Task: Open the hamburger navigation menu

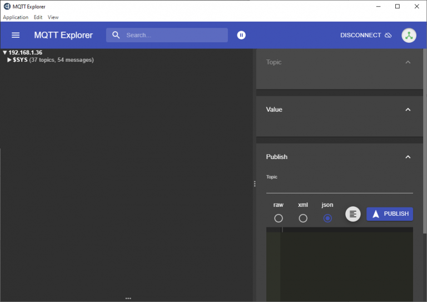Action: click(16, 35)
